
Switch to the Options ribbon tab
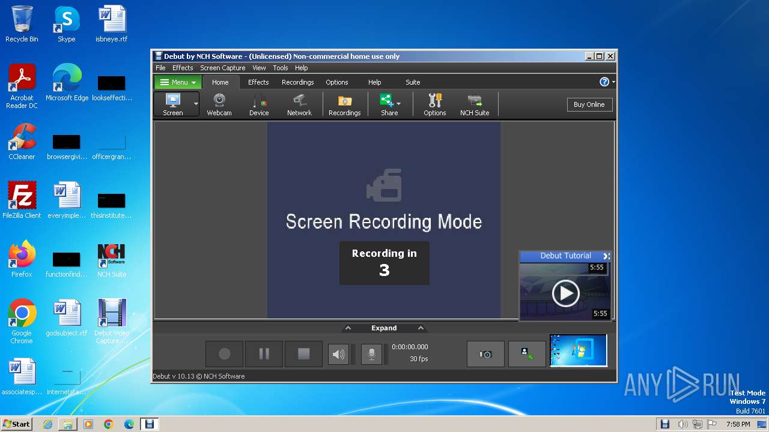click(337, 82)
